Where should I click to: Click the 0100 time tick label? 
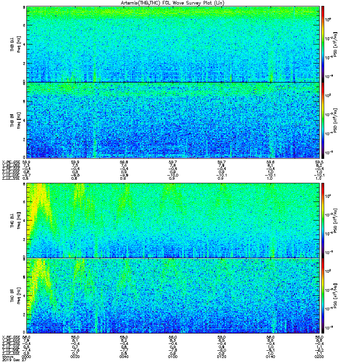(x=173, y=357)
